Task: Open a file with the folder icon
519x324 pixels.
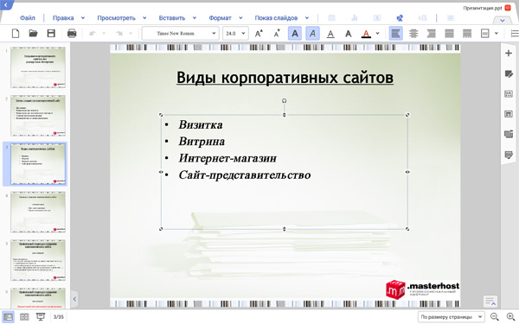Action: (33, 34)
